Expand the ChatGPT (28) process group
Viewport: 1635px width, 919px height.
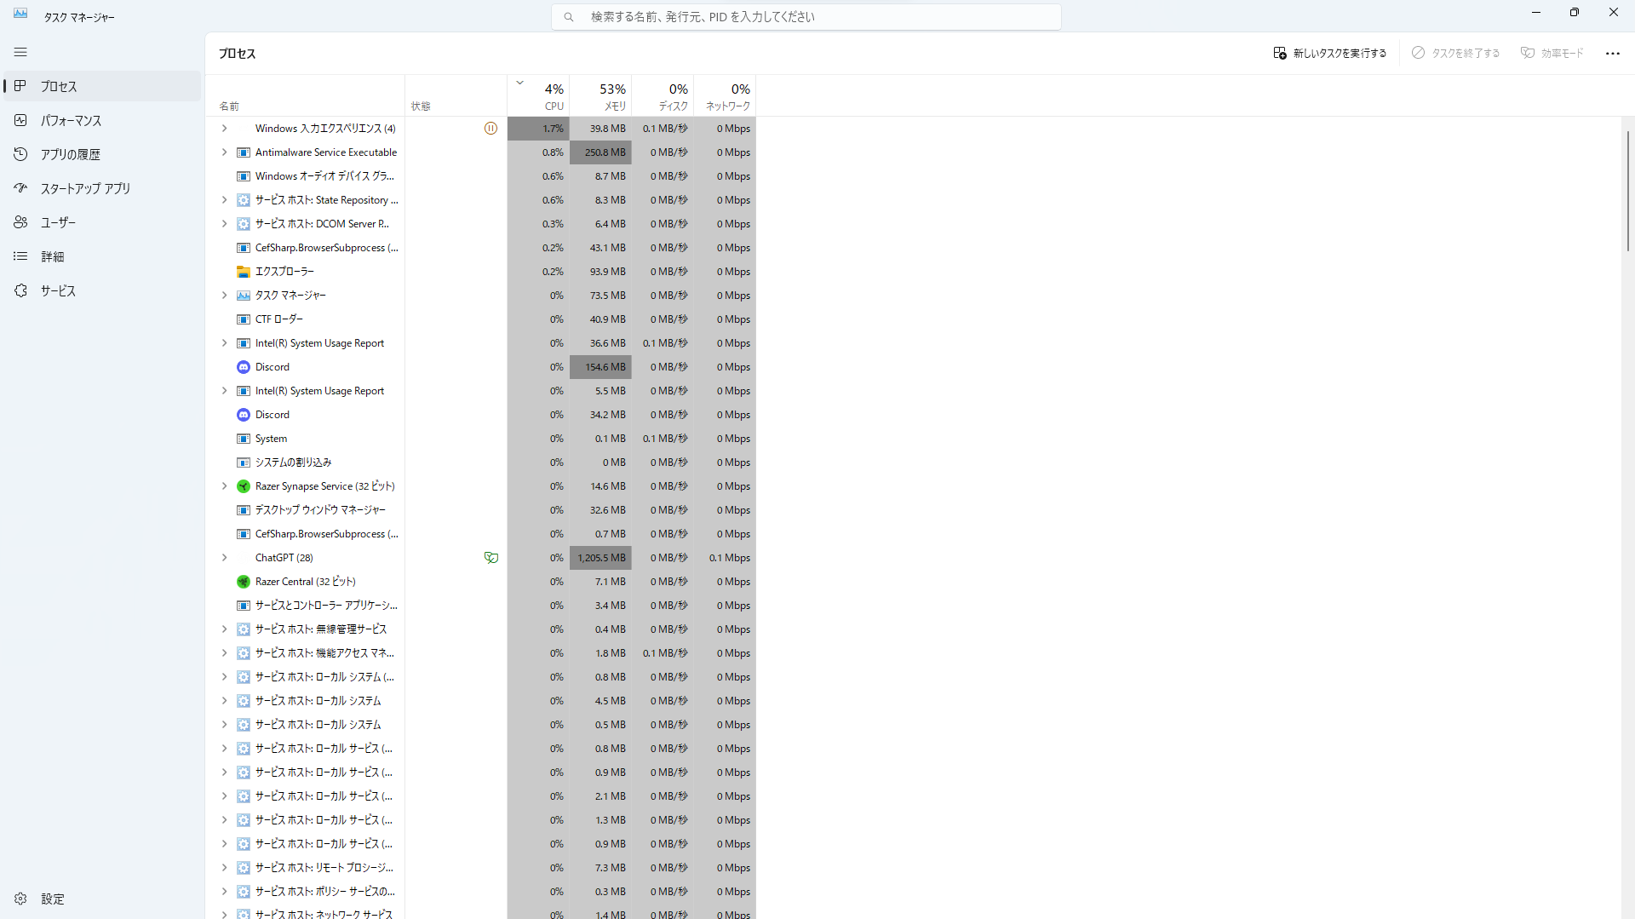224,558
